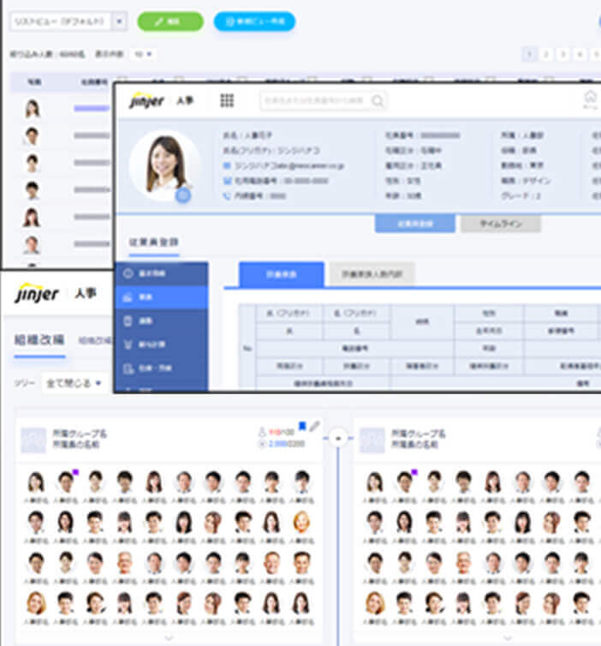Click the blue bookmark icon on left group card

click(302, 426)
